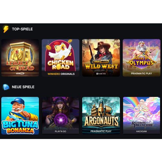Click the Winhero Originals label

pyautogui.click(x=61, y=74)
